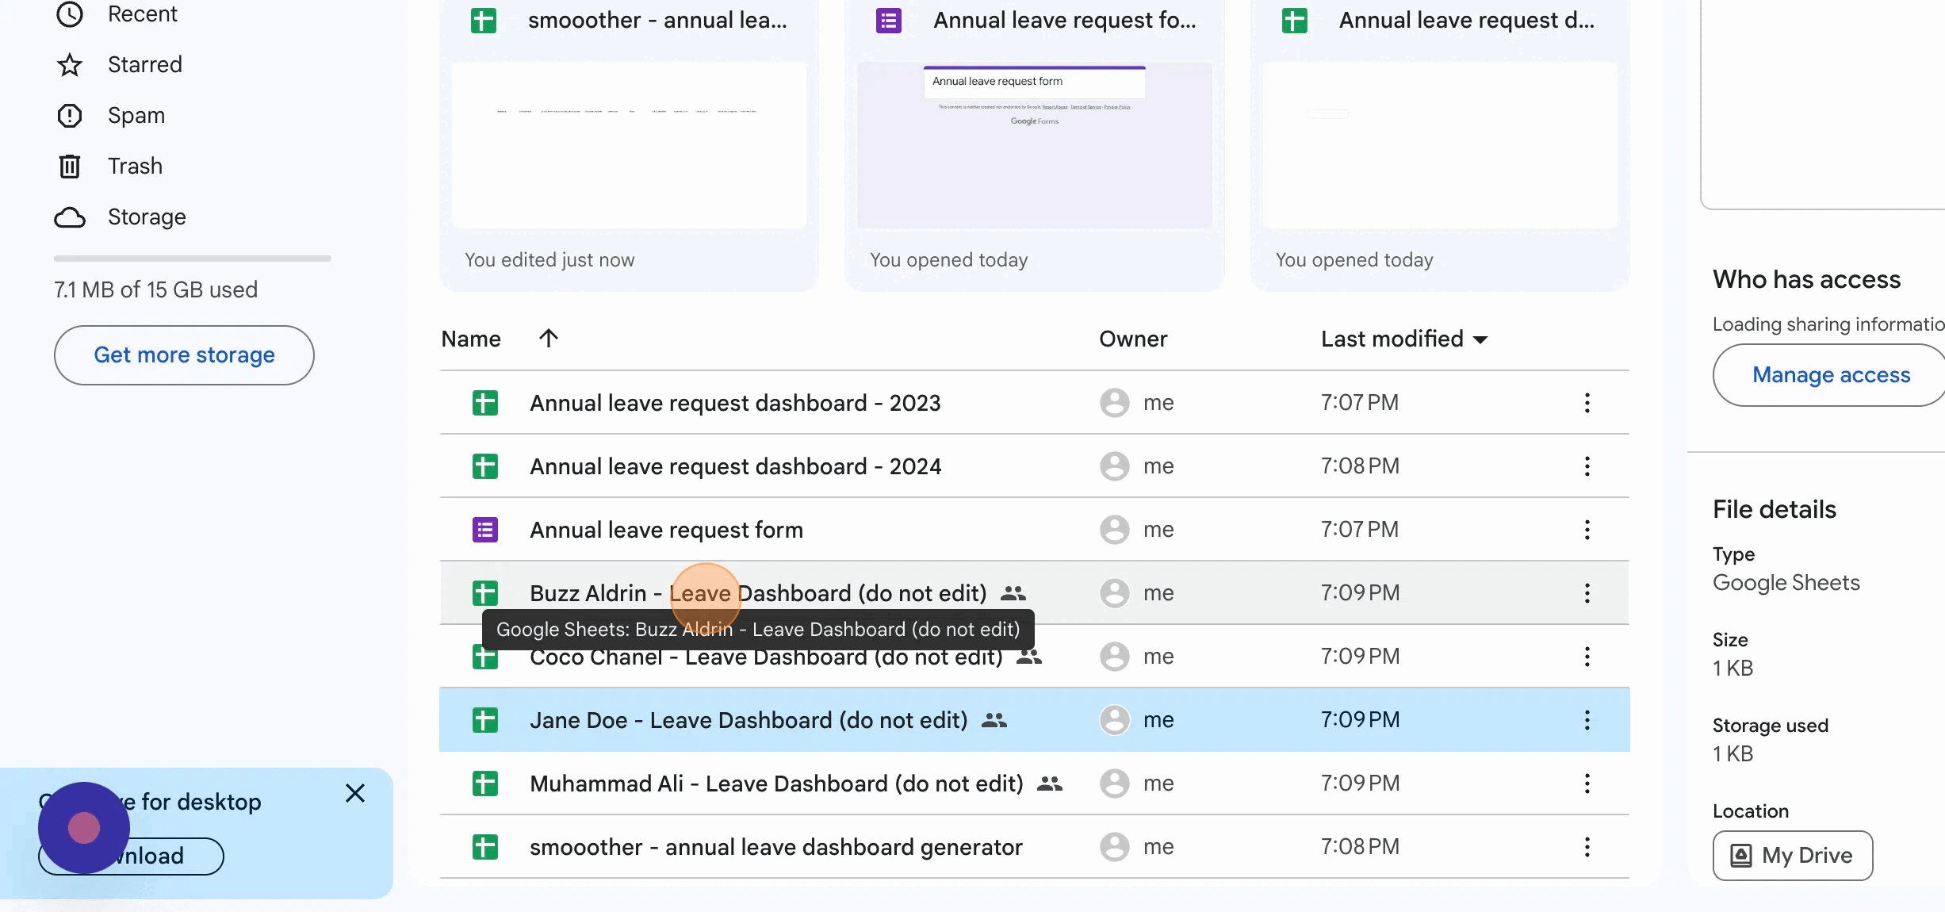Open Starred items section
This screenshot has width=1945, height=912.
144,64
